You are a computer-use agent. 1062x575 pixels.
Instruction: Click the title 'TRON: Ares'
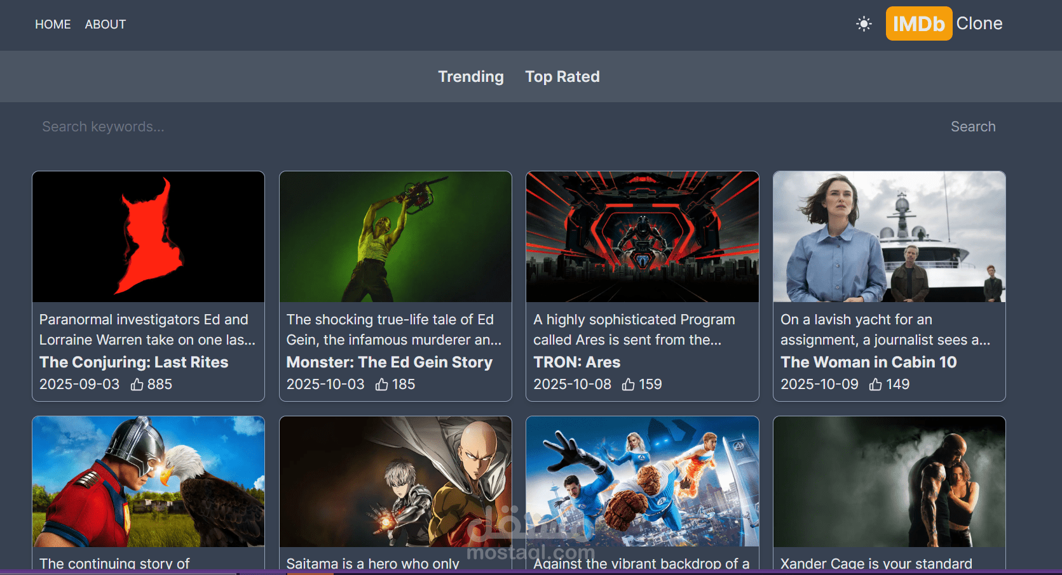click(577, 362)
